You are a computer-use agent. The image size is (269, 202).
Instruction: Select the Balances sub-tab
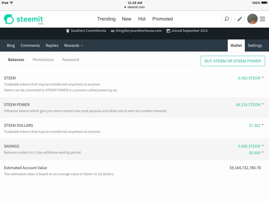click(16, 60)
